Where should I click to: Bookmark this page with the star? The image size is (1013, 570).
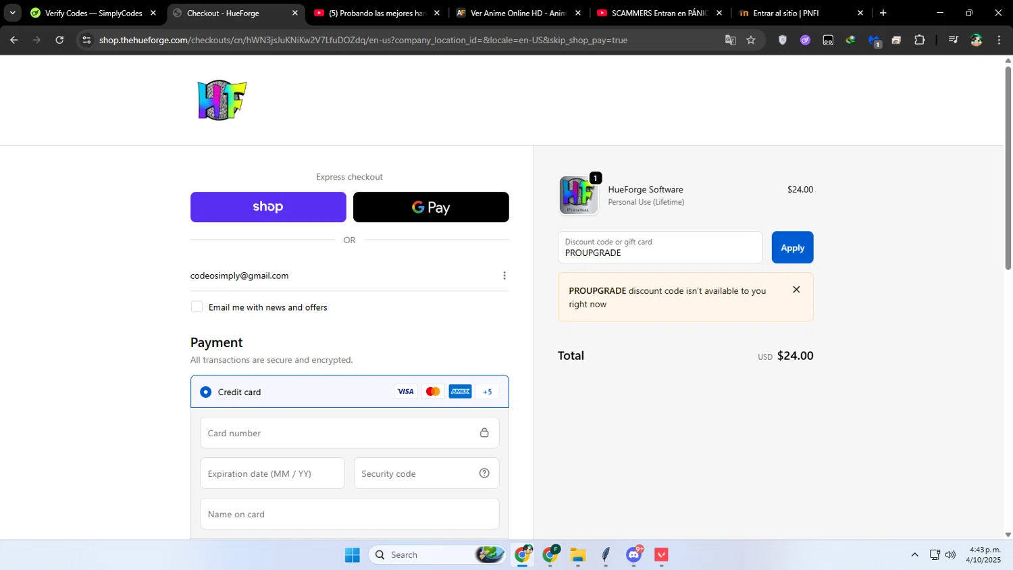(751, 40)
